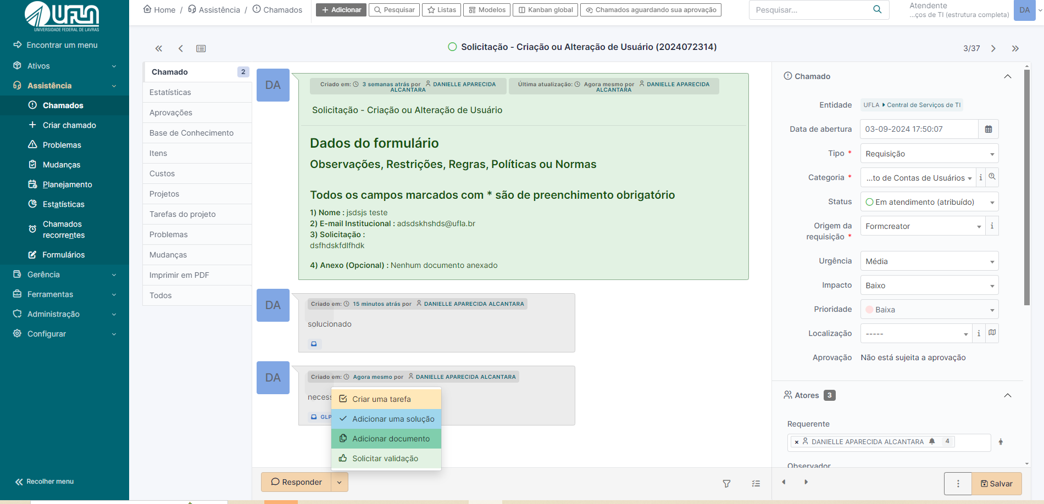The width and height of the screenshot is (1044, 504).
Task: Open calendar picker for Data de abertura
Action: point(989,129)
